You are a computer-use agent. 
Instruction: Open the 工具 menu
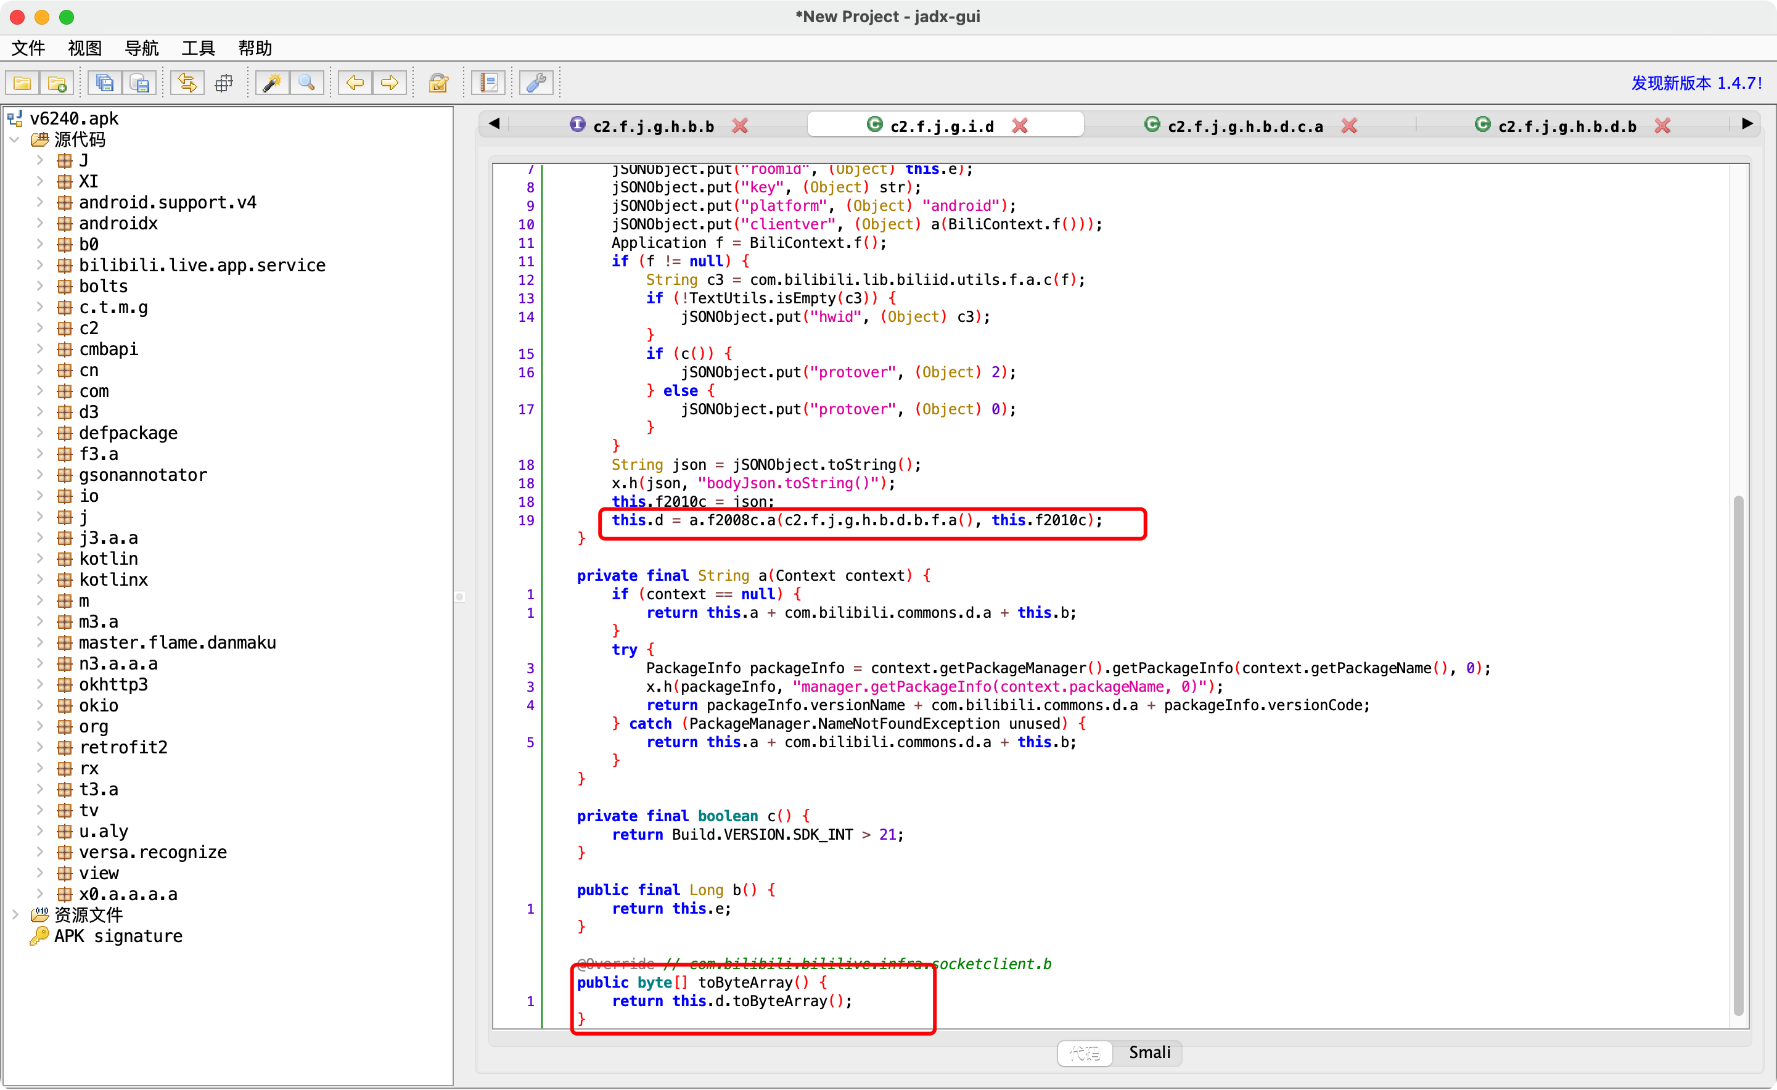[199, 48]
